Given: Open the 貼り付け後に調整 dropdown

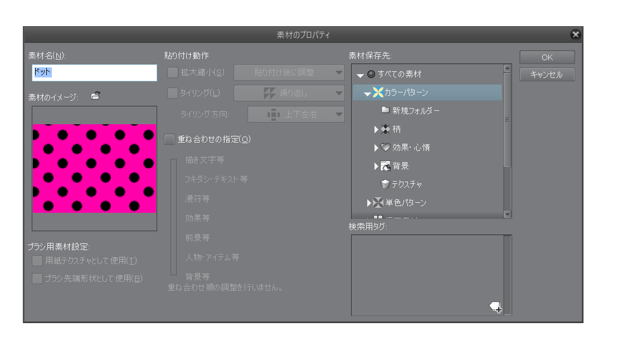Looking at the screenshot, I should pyautogui.click(x=289, y=72).
